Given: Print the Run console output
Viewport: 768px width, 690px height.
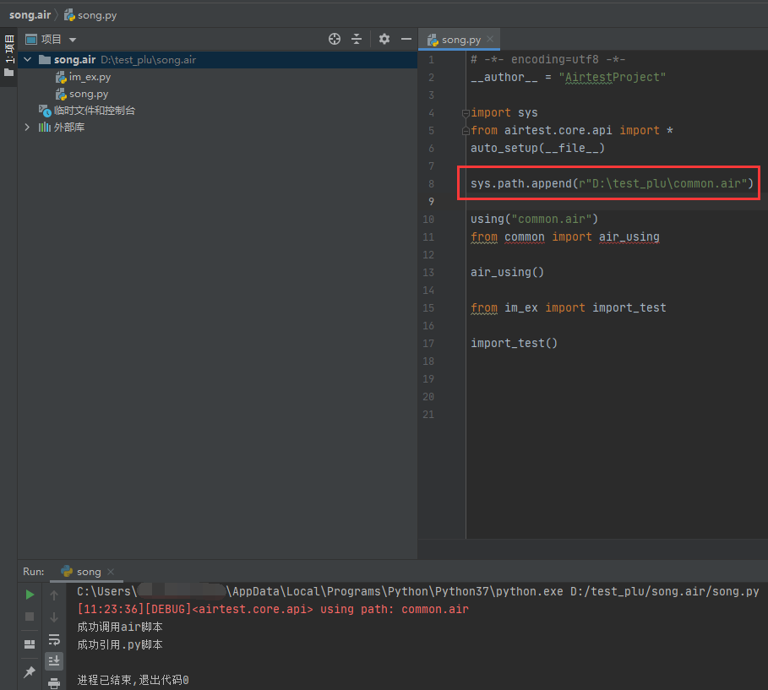Looking at the screenshot, I should (54, 682).
